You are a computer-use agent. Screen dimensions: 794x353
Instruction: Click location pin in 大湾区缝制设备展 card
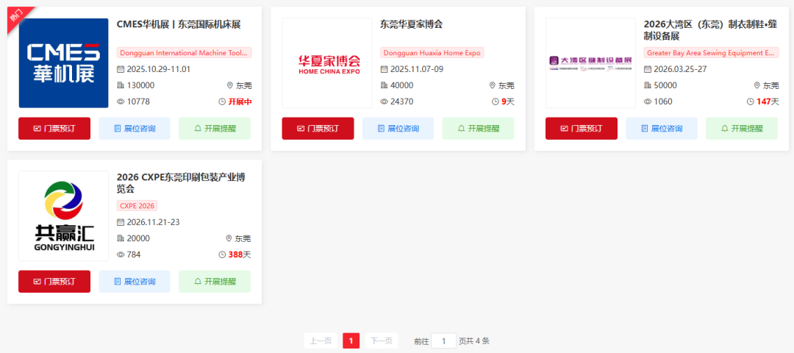point(757,85)
